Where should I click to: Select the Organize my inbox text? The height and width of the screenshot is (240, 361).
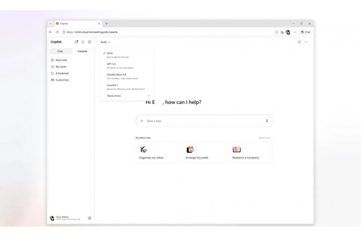[x=151, y=158]
